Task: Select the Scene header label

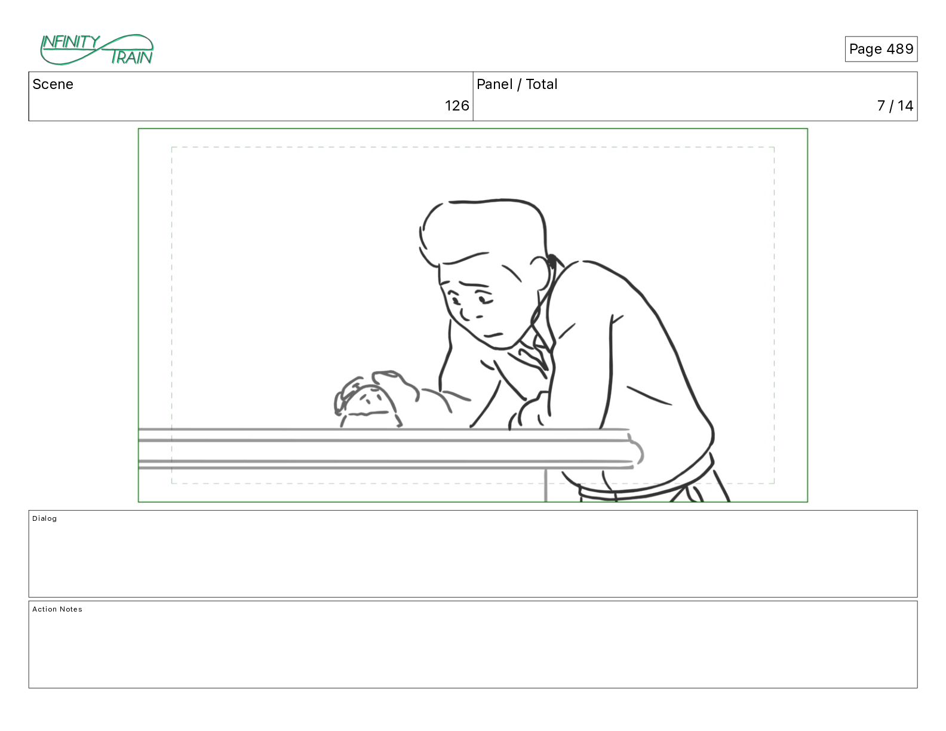Action: (53, 84)
